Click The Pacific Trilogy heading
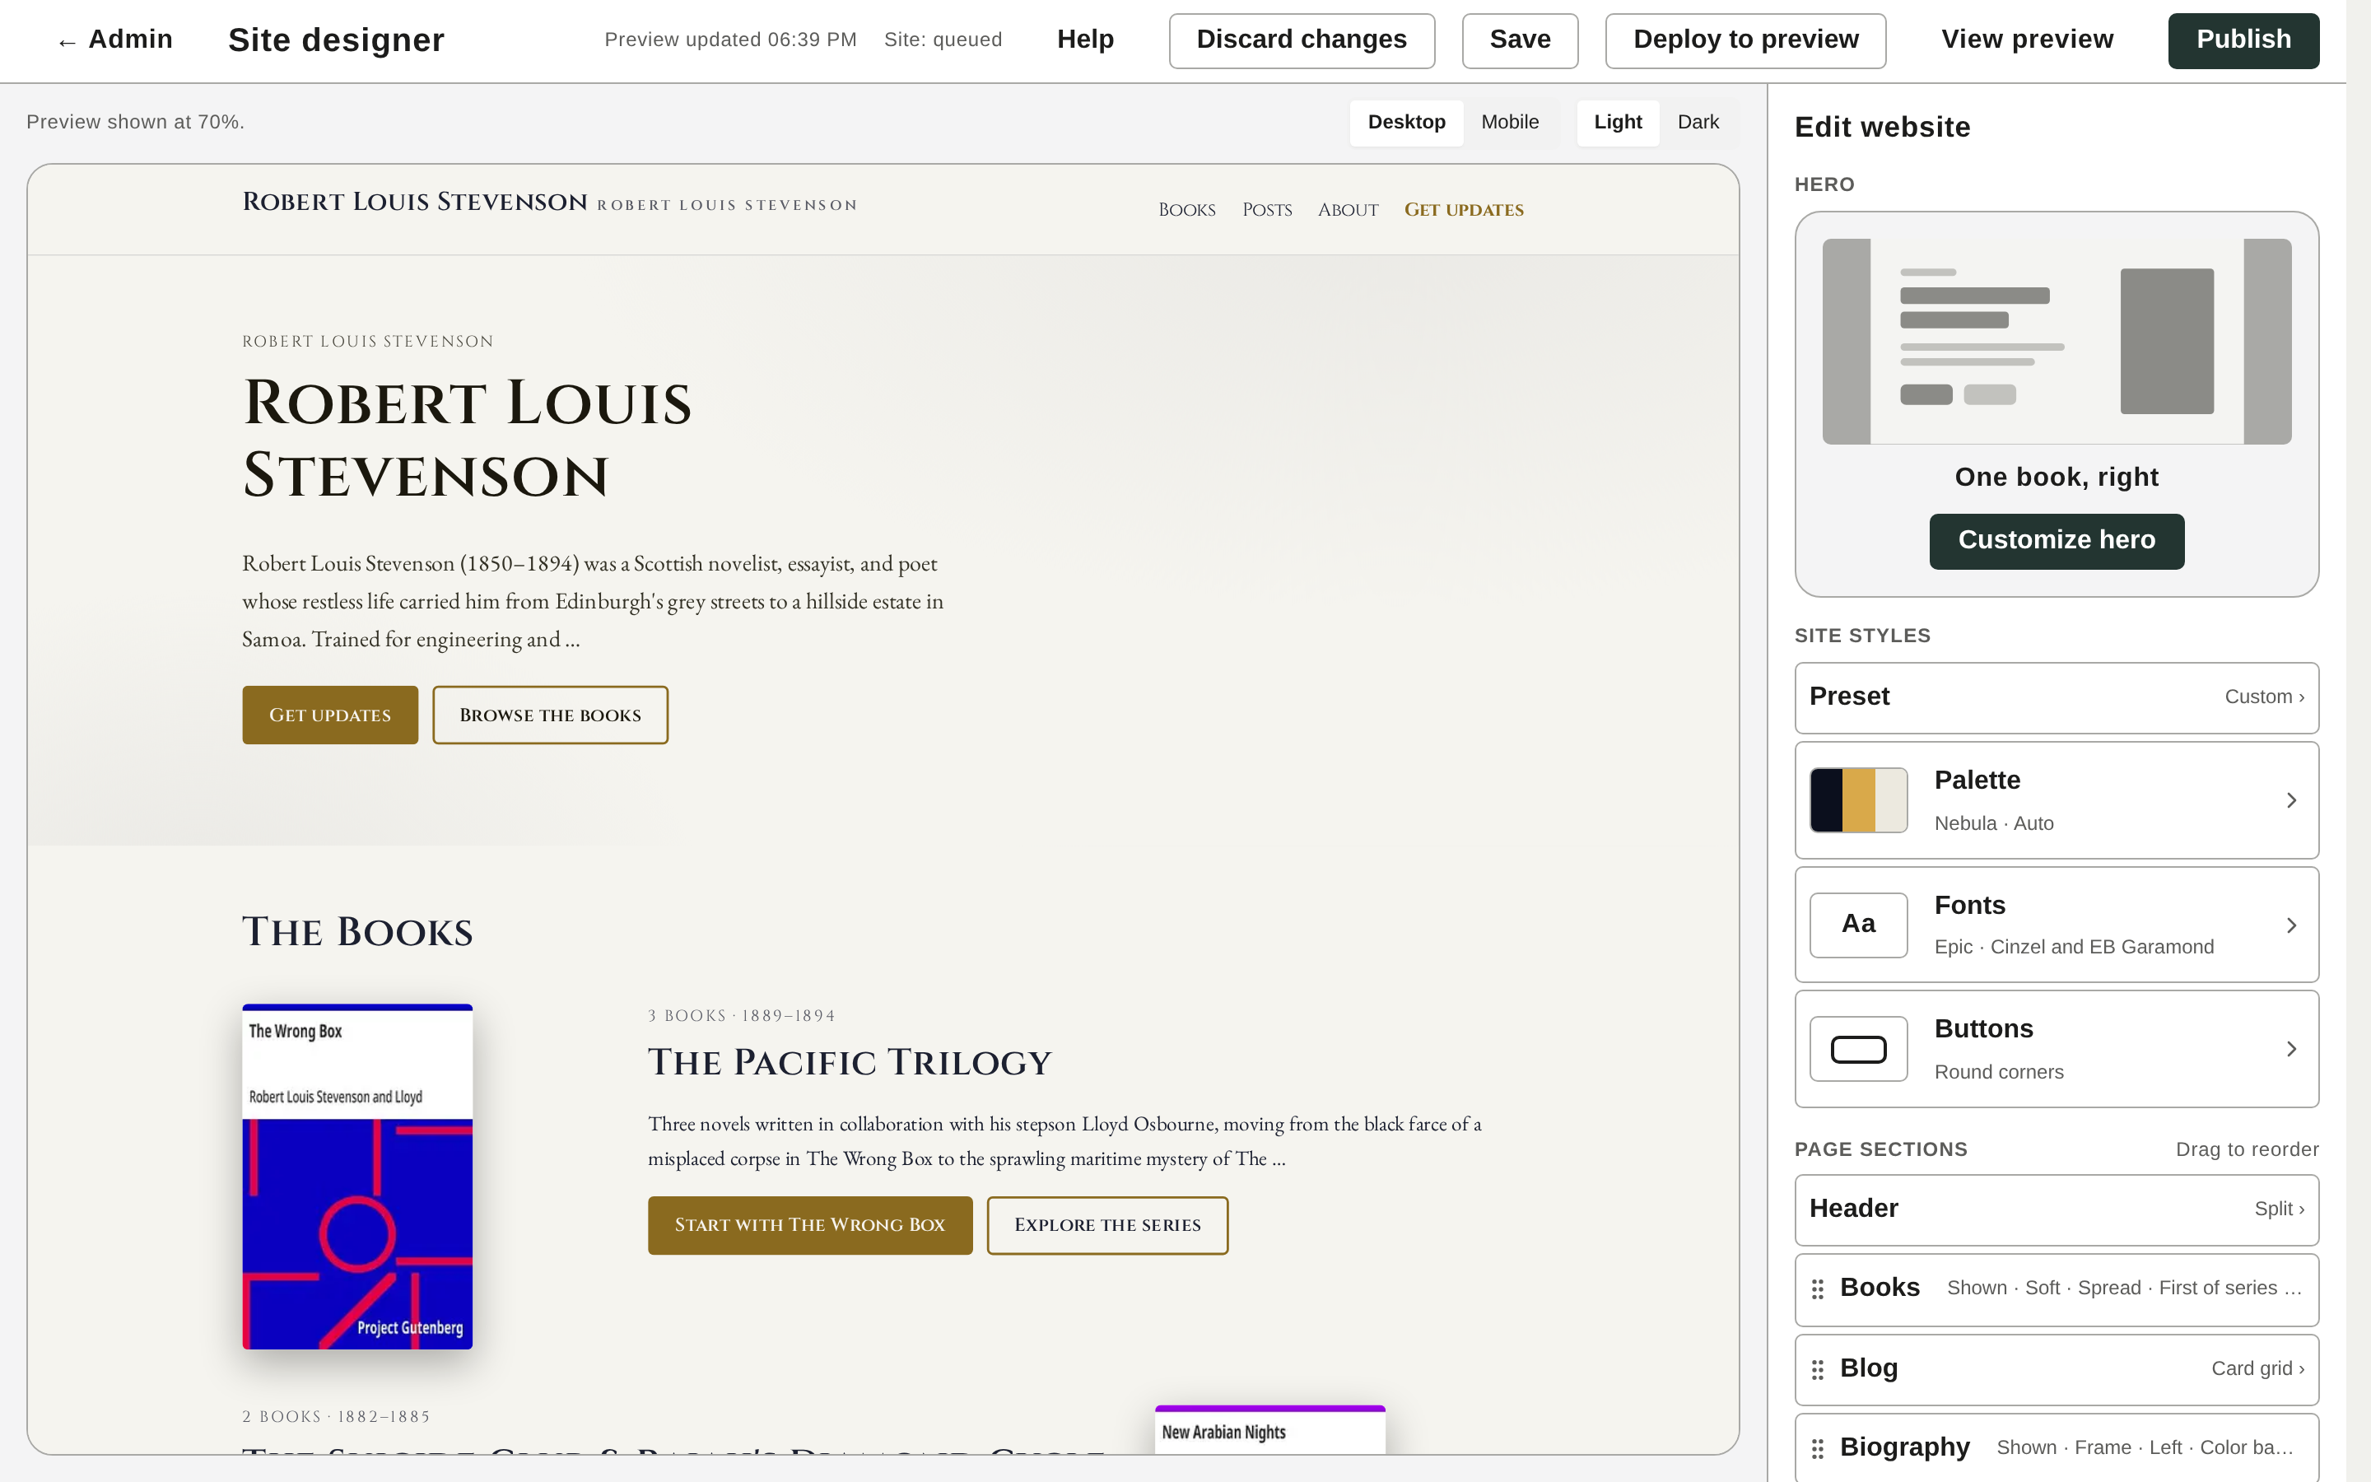Screen dimensions: 2371x1482 click(x=850, y=1062)
